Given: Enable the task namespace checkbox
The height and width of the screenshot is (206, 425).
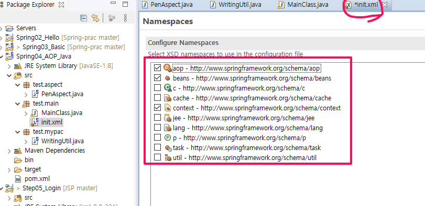Looking at the screenshot, I should [x=157, y=147].
